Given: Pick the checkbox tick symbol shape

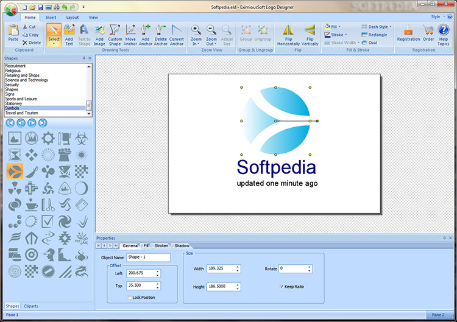Looking at the screenshot, I should pos(47,222).
